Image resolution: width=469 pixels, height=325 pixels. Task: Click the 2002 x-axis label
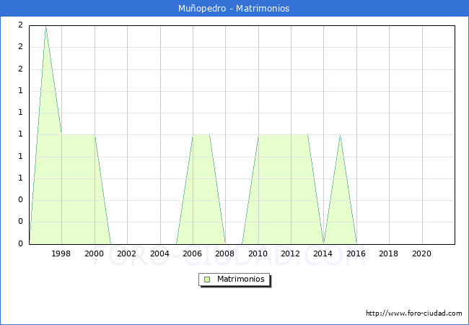(x=126, y=253)
